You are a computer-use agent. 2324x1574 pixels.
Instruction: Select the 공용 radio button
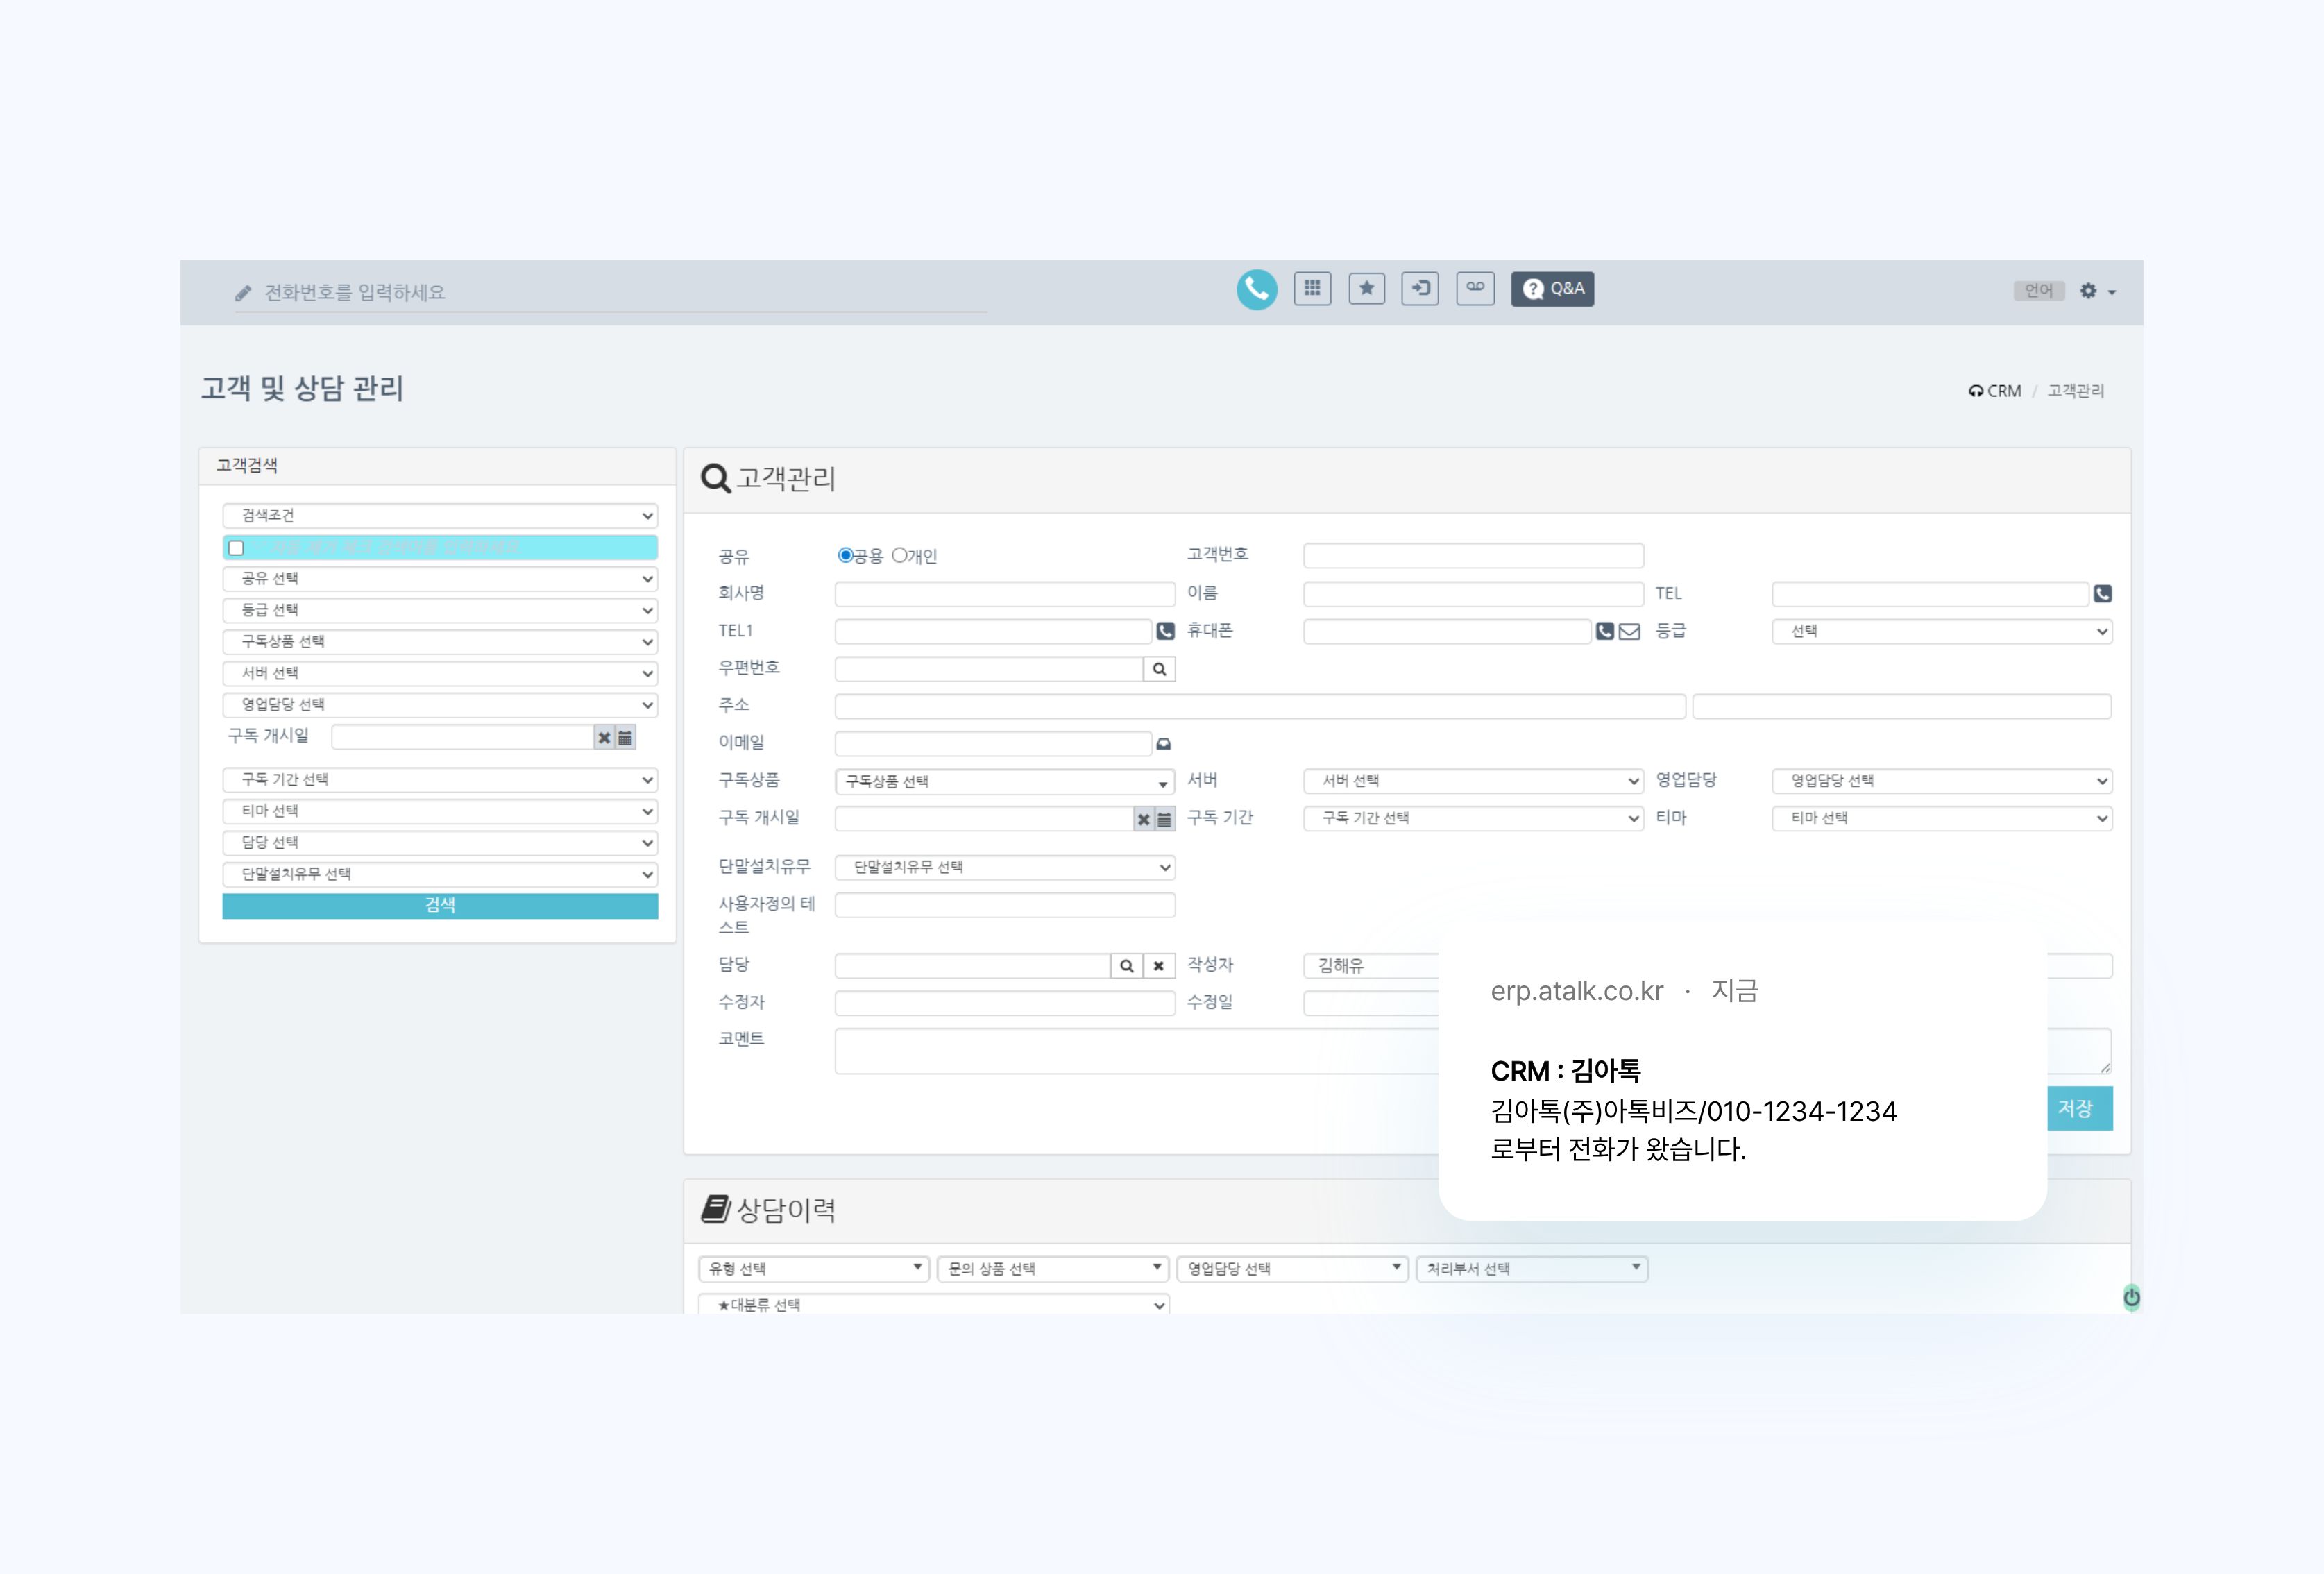pyautogui.click(x=845, y=555)
